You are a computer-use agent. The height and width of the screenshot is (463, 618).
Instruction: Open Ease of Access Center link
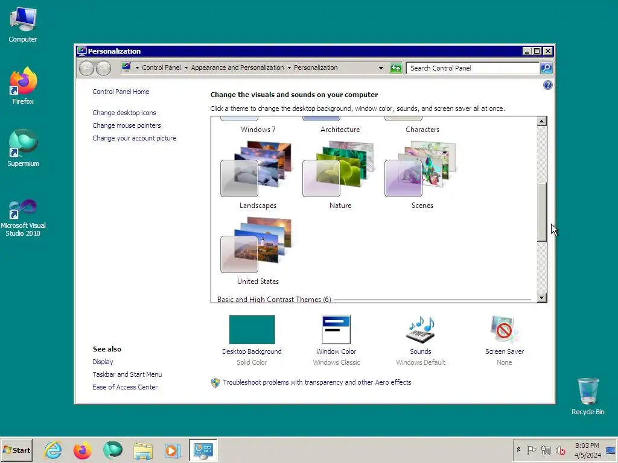pyautogui.click(x=125, y=387)
